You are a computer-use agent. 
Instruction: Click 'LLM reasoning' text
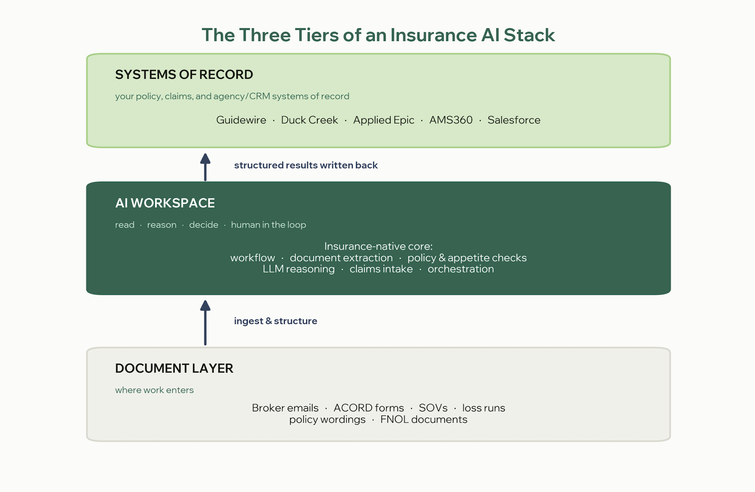299,269
